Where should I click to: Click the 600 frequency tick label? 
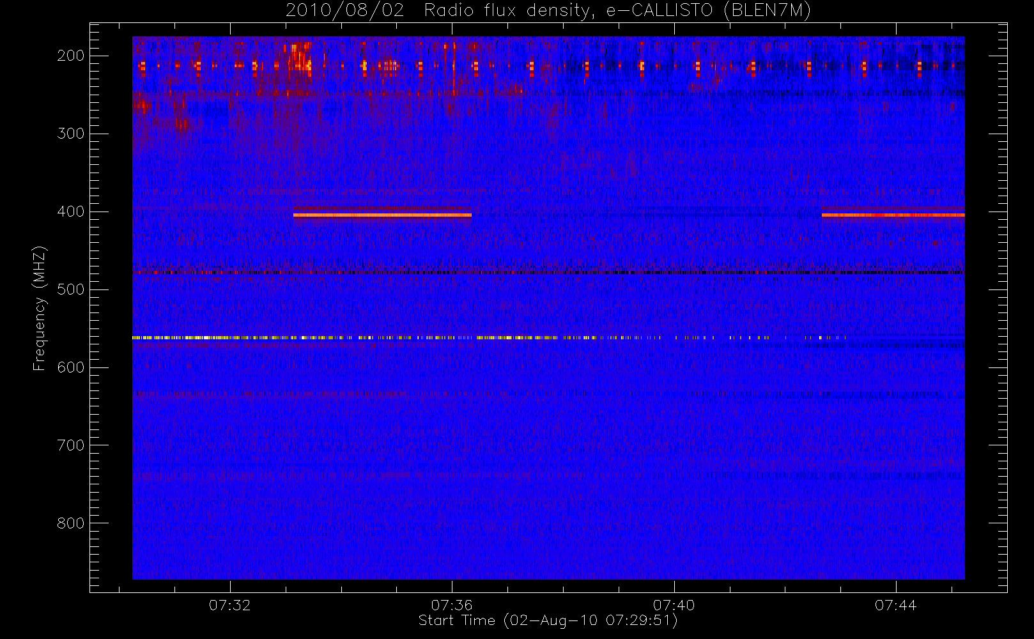[71, 367]
